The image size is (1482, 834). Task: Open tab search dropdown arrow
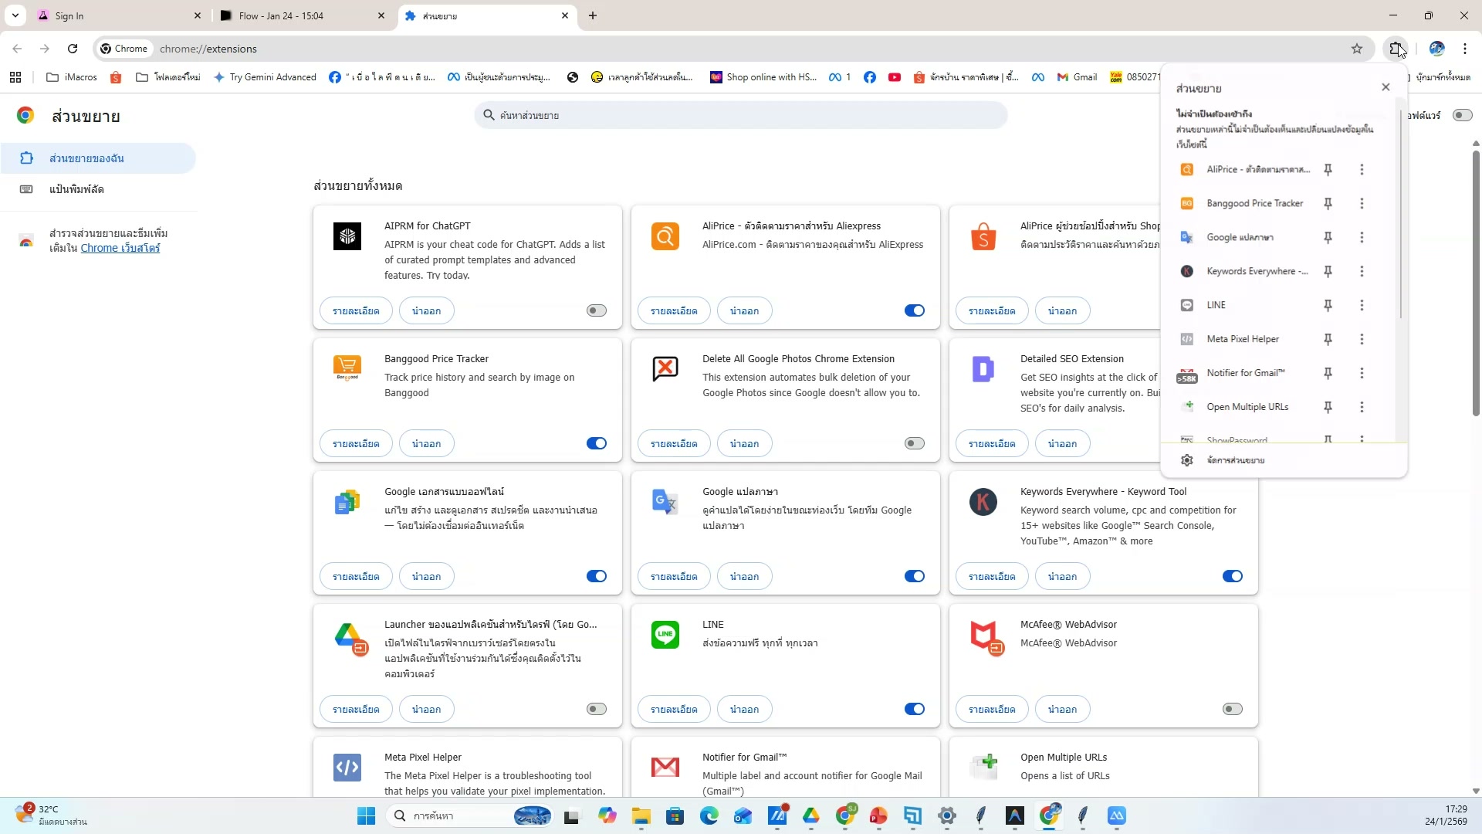click(15, 15)
